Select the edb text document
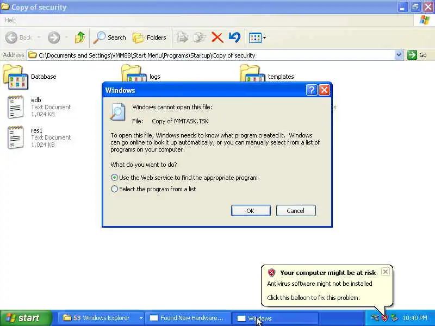The width and height of the screenshot is (435, 326). pos(39,107)
